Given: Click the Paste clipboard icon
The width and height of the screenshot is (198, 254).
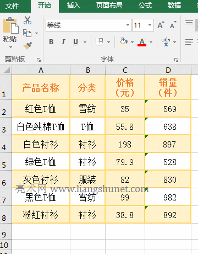Looking at the screenshot, I should coord(11,26).
